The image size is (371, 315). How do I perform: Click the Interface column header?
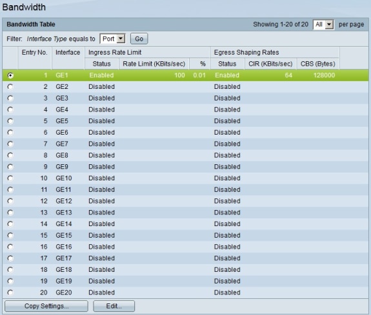[x=68, y=52]
